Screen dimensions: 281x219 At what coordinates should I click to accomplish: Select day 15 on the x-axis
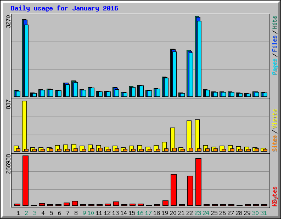(x=132, y=213)
